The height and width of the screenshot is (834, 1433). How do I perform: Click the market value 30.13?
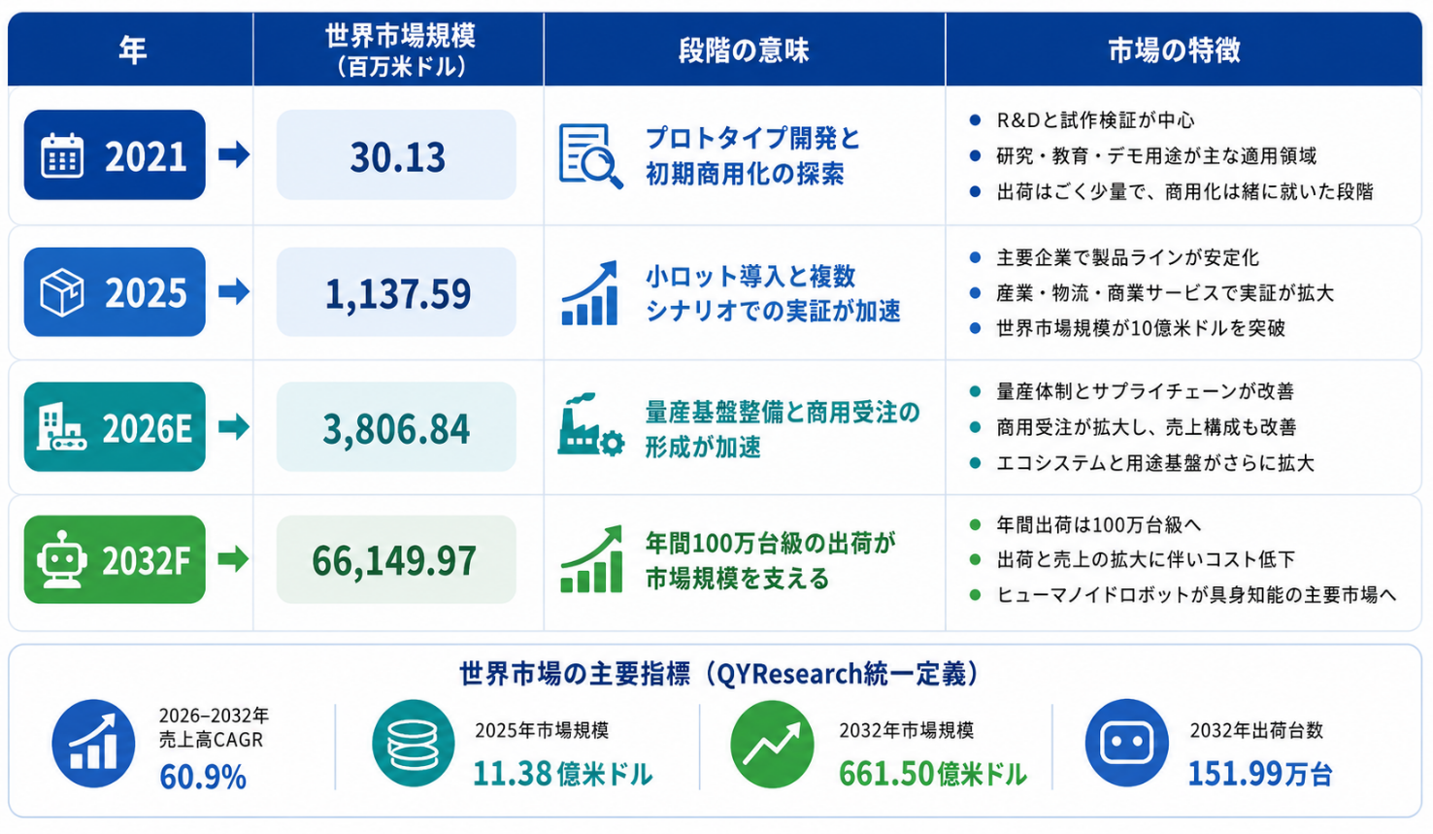pos(397,156)
